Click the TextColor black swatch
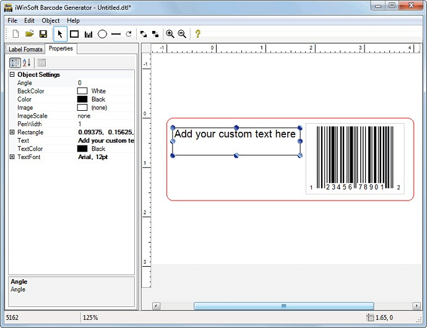 pyautogui.click(x=82, y=149)
